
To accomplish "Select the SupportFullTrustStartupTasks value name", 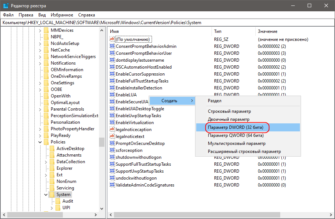I will tap(143, 164).
